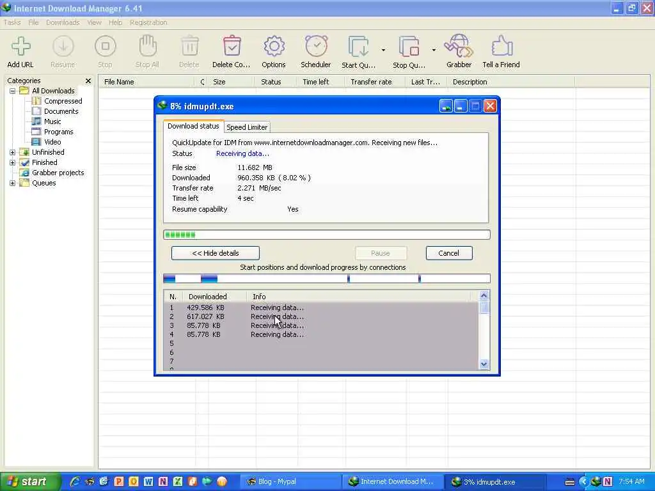The width and height of the screenshot is (655, 491).
Task: Select the Compressed category
Action: point(63,101)
